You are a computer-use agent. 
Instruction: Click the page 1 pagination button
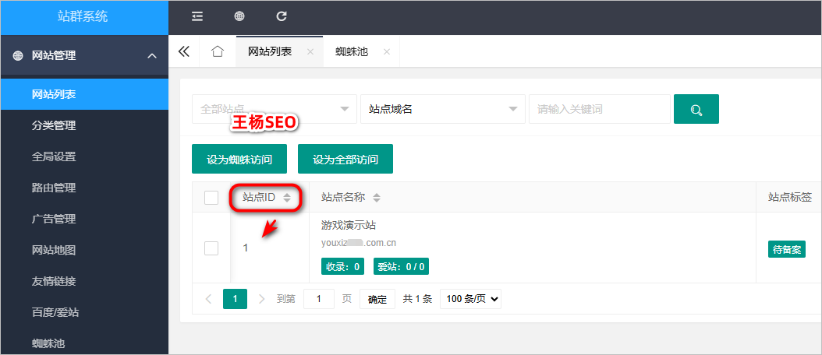[x=235, y=299]
